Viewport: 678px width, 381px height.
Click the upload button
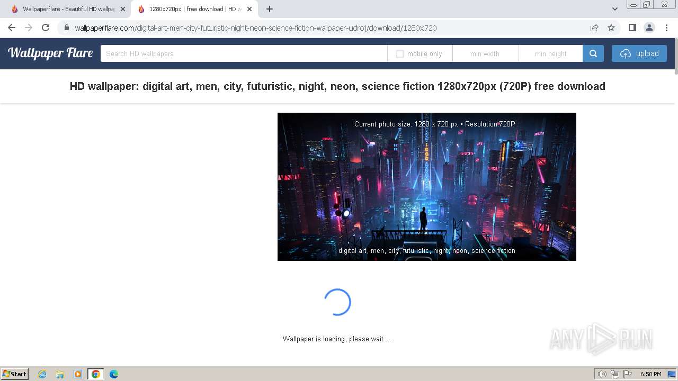click(639, 53)
